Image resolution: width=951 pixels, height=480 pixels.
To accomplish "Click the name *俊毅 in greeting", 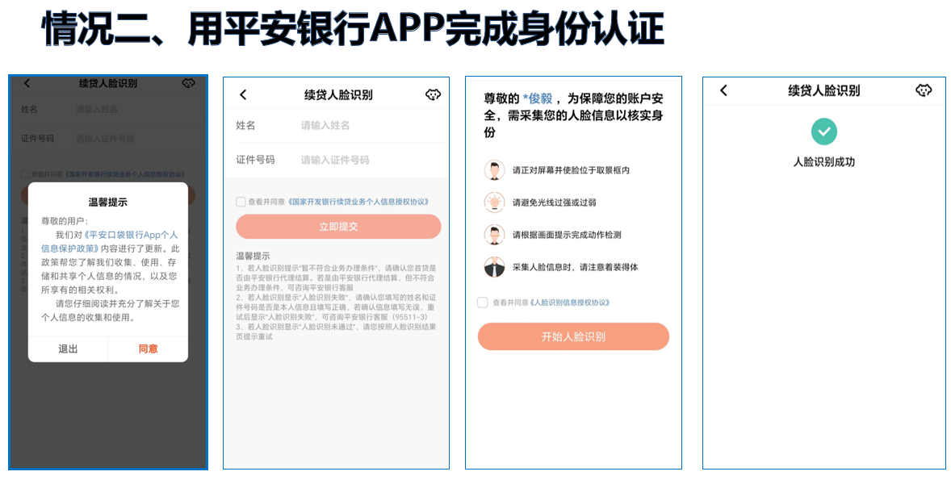I will (538, 98).
